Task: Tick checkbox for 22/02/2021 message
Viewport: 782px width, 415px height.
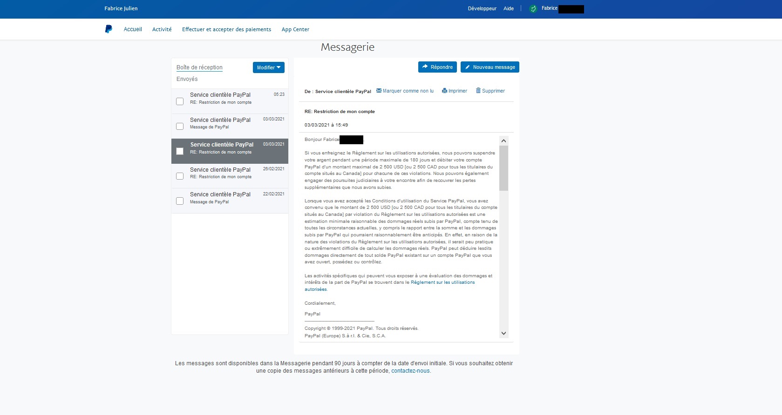Action: pyautogui.click(x=180, y=201)
